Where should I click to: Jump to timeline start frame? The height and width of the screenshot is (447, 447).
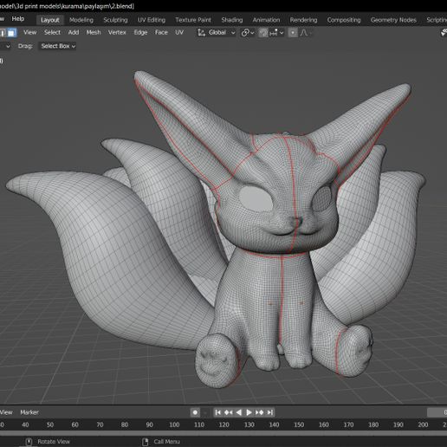point(218,412)
